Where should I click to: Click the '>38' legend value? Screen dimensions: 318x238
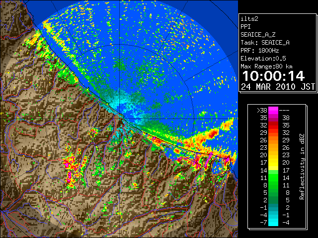262,110
